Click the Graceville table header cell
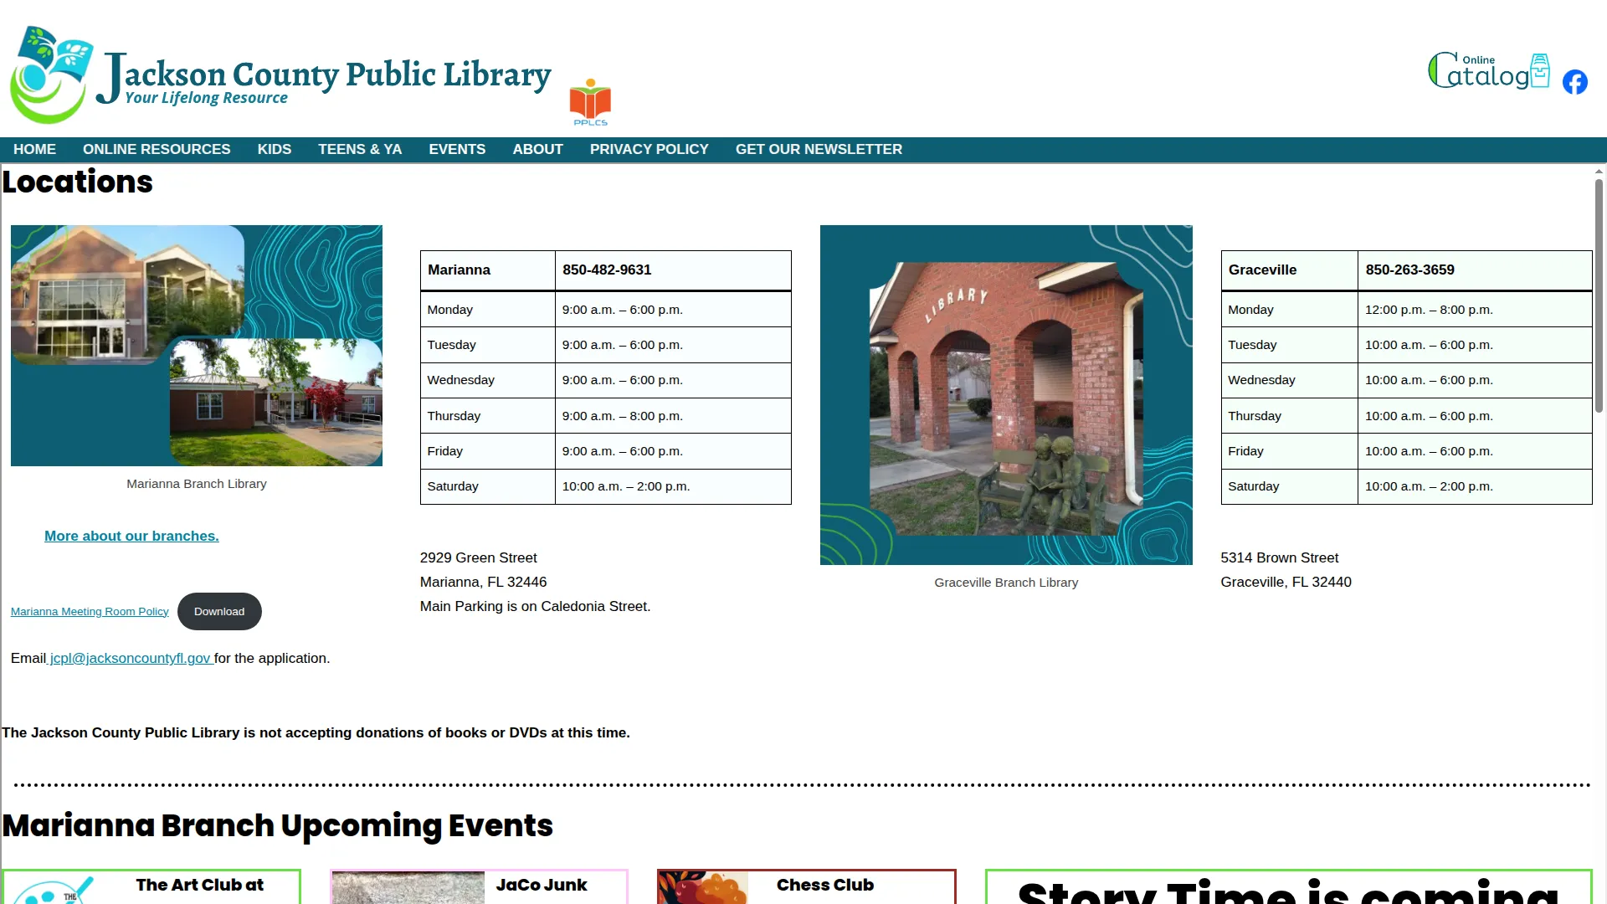1607x904 pixels. pyautogui.click(x=1290, y=270)
